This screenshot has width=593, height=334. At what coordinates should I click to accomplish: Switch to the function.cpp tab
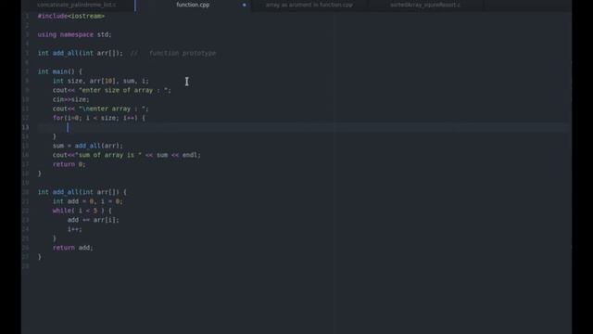(193, 5)
